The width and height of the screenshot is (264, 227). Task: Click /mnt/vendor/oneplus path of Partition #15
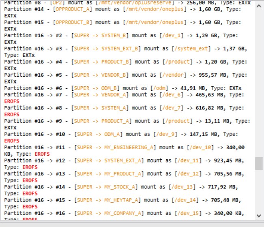[155, 22]
